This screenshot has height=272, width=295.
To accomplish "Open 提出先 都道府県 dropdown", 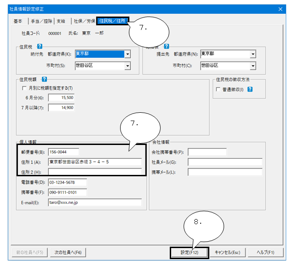I will click(x=253, y=54).
